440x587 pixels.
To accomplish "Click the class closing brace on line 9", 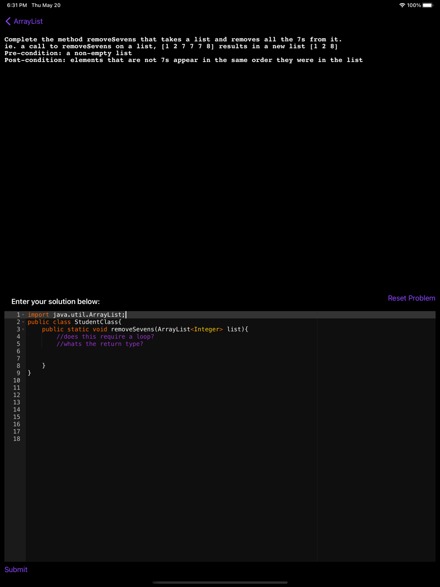I will click(x=29, y=373).
